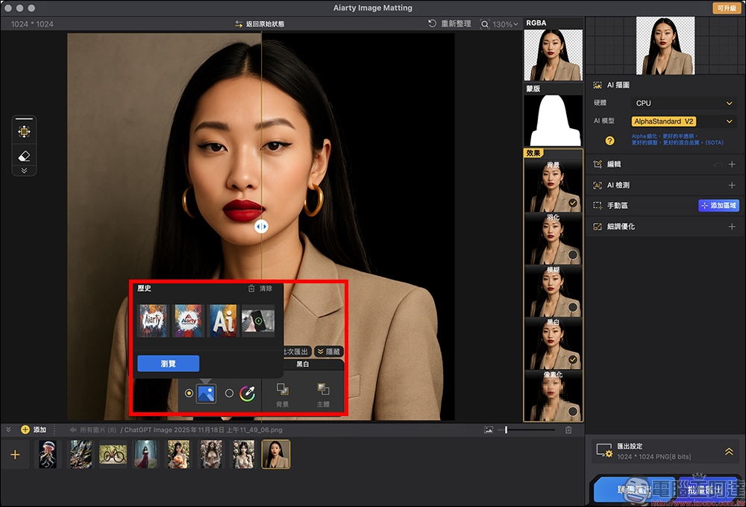746x507 pixels.
Task: Select the last portrait thumbnail in the filmstrip
Action: 275,454
